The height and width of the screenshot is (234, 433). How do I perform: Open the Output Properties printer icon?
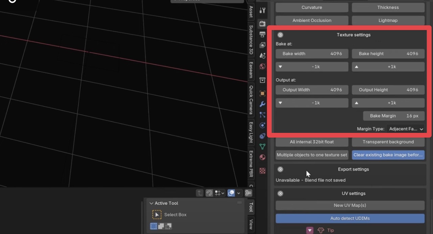click(262, 34)
